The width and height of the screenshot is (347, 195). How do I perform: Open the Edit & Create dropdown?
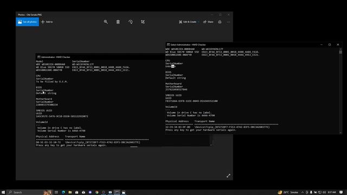coord(189,22)
